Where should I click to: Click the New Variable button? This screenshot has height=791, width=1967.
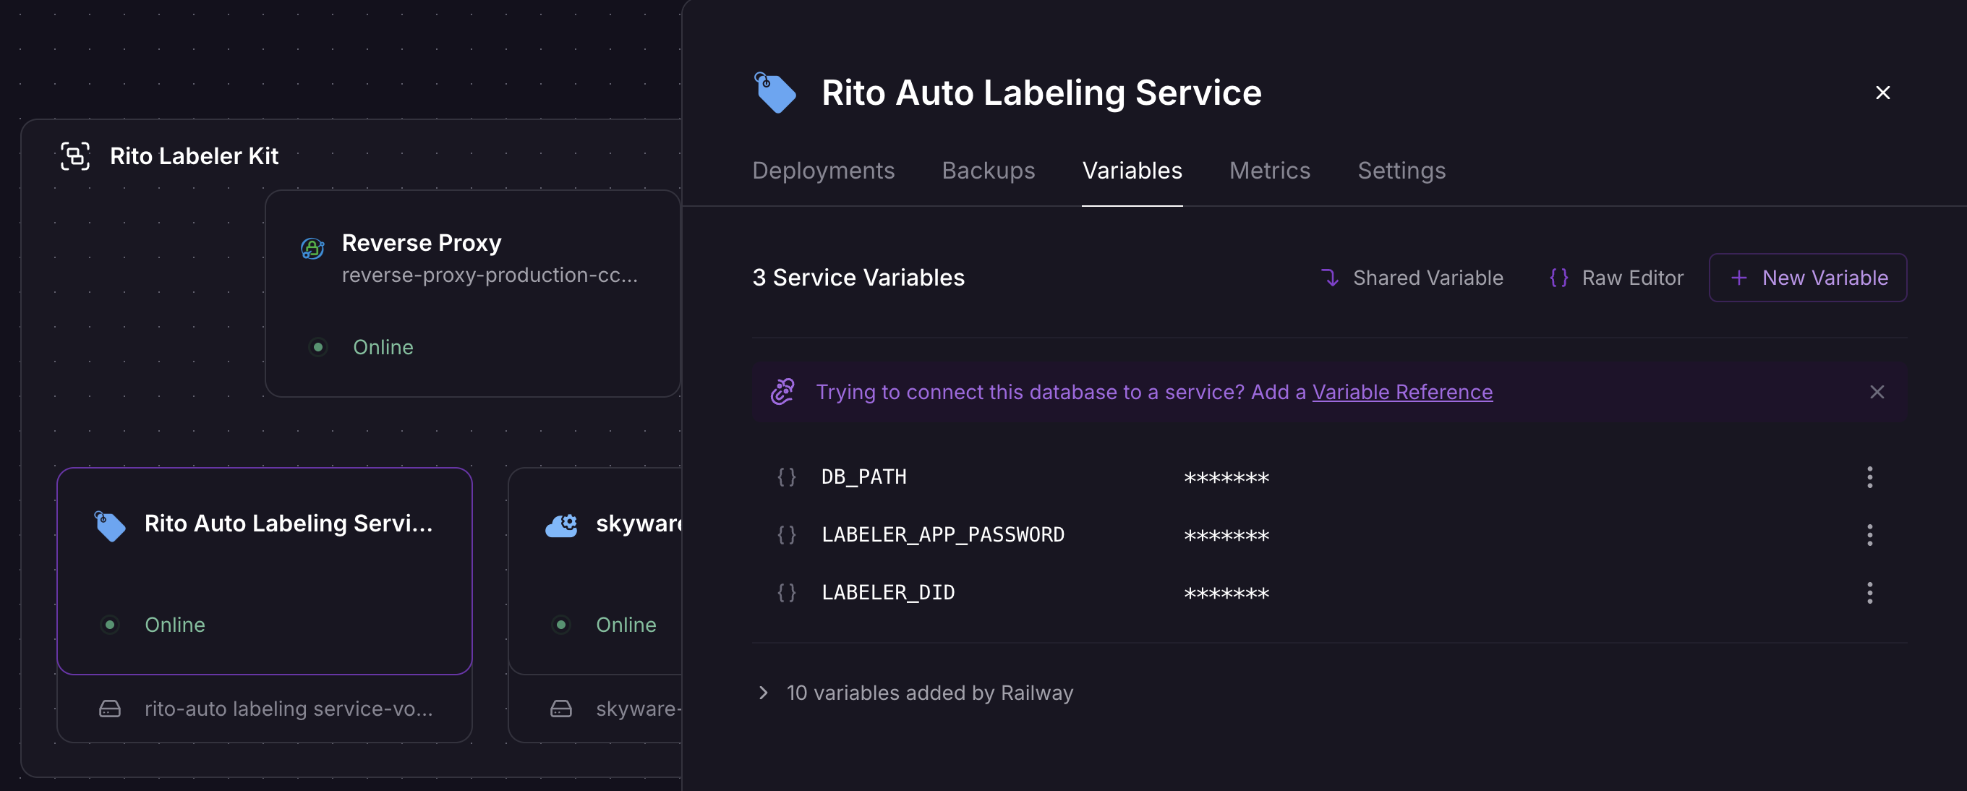point(1807,278)
